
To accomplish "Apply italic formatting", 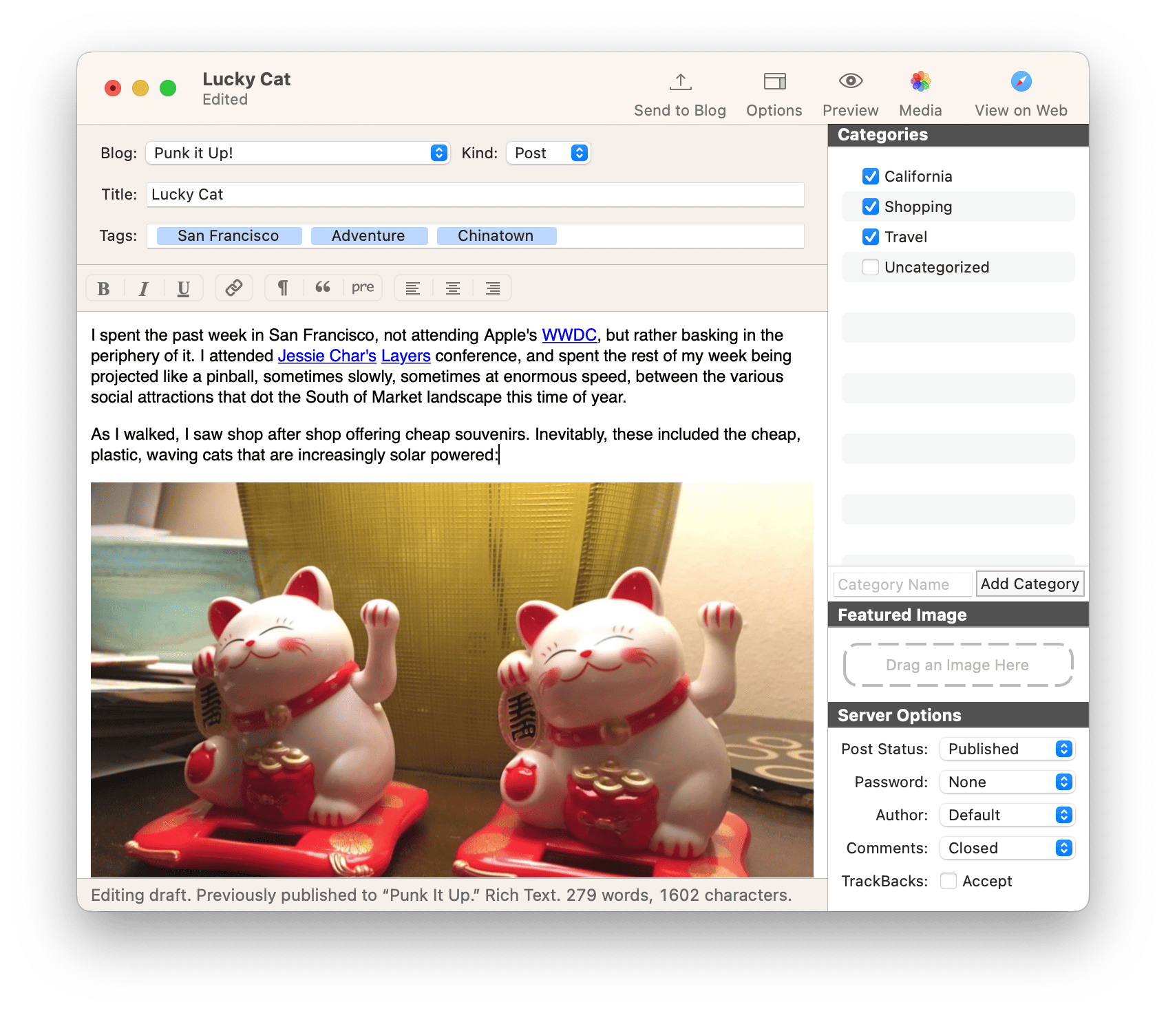I will tap(144, 288).
